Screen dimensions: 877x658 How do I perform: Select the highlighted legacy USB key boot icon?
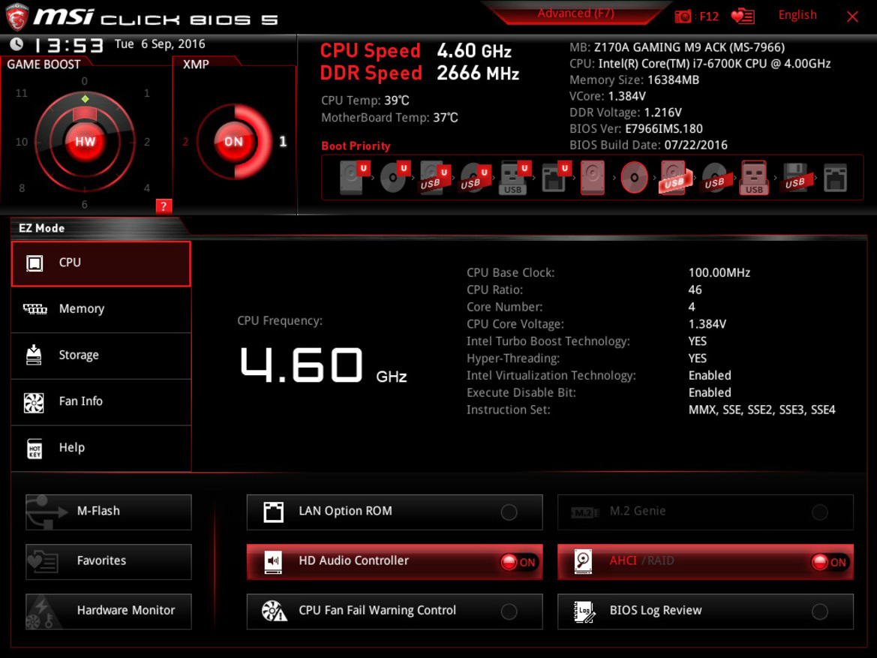pyautogui.click(x=754, y=177)
